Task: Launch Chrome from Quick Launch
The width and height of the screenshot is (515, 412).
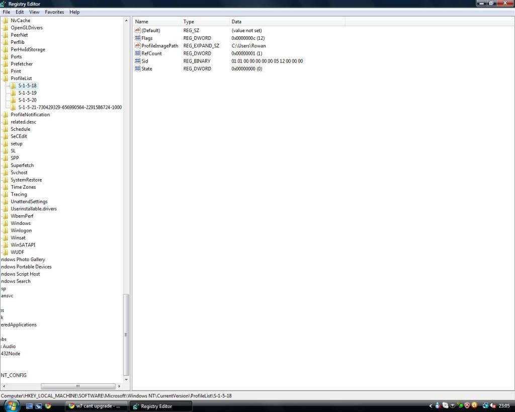Action: point(48,406)
